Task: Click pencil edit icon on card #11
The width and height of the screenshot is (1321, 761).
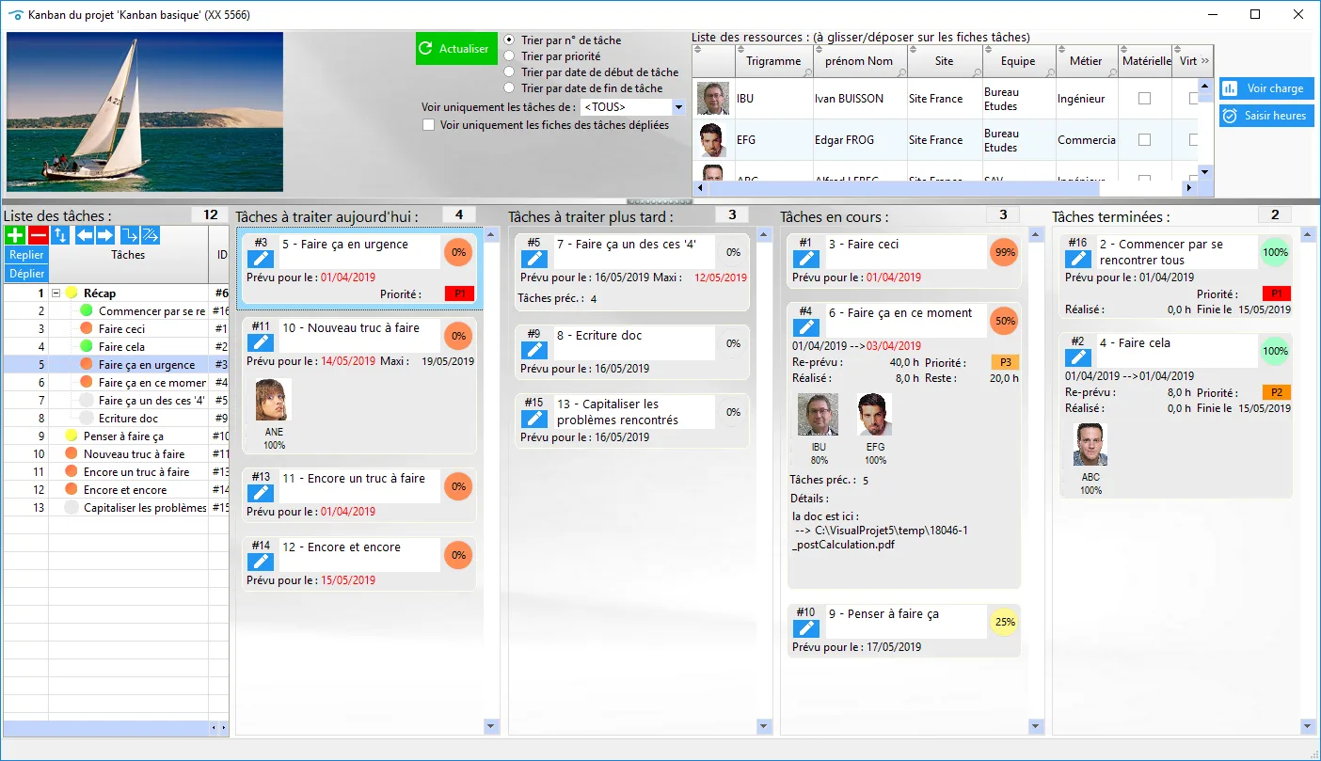Action: click(261, 342)
